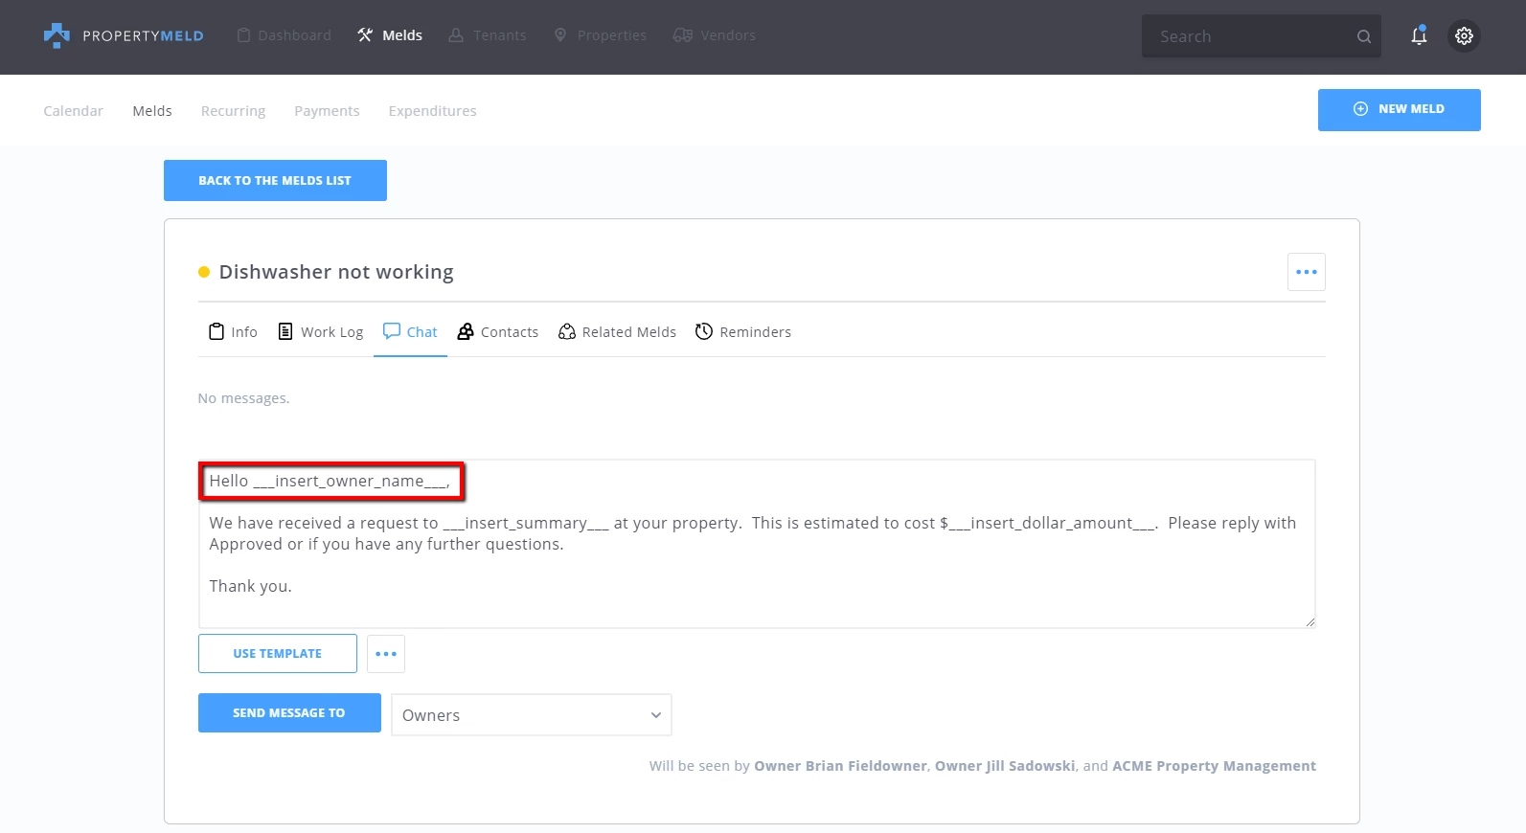This screenshot has width=1526, height=833.
Task: Click the search magnifier icon
Action: [1364, 36]
